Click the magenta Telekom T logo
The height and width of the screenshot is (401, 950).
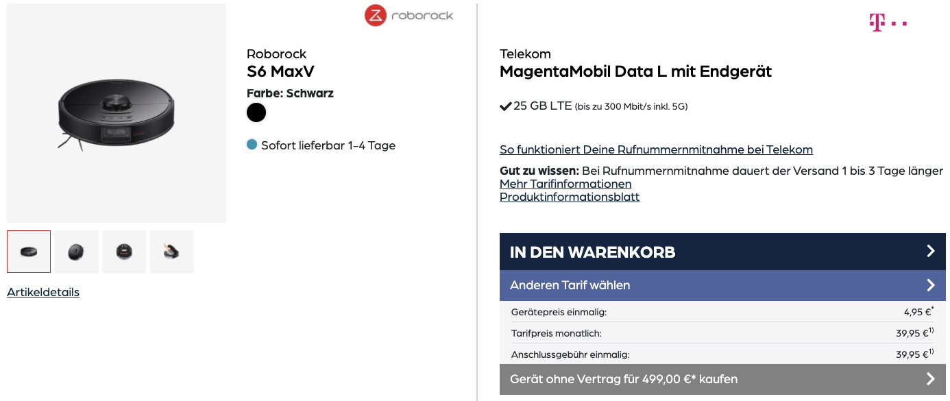tap(888, 23)
